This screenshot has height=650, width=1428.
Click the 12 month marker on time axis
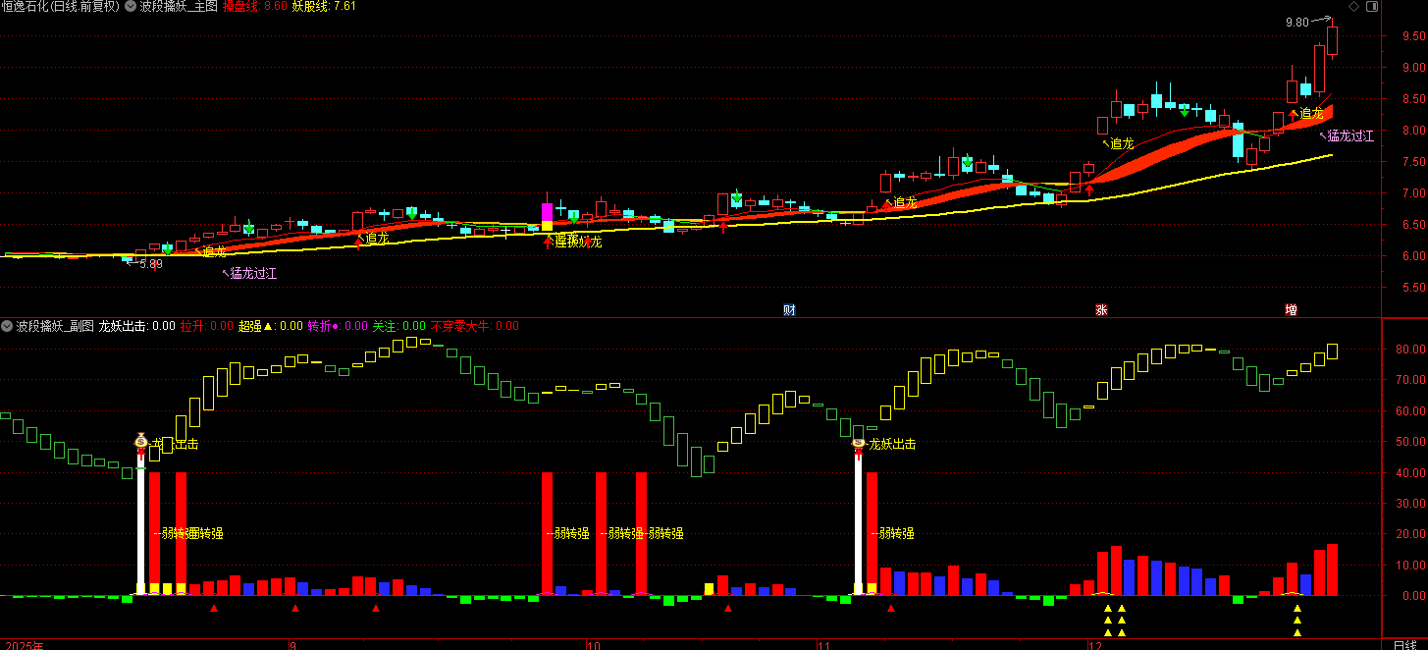(1093, 646)
